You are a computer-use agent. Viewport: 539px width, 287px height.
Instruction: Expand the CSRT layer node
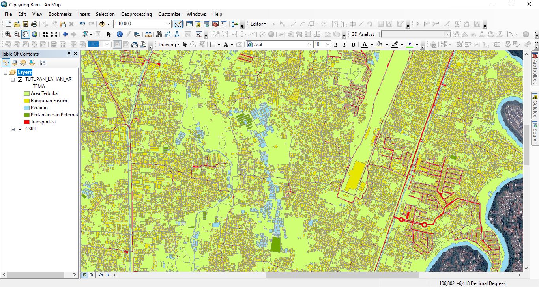pyautogui.click(x=12, y=129)
